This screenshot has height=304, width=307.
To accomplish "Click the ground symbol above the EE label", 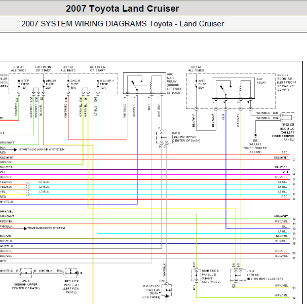I will pyautogui.click(x=255, y=135).
